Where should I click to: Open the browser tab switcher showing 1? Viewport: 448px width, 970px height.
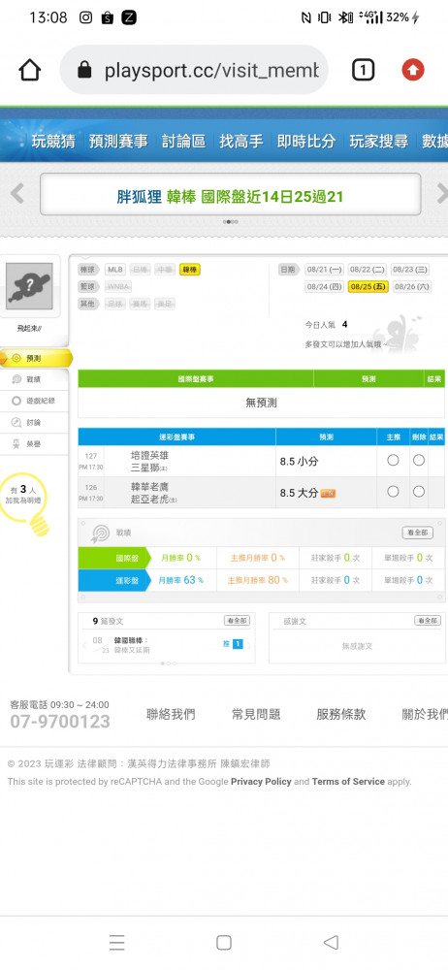point(364,70)
